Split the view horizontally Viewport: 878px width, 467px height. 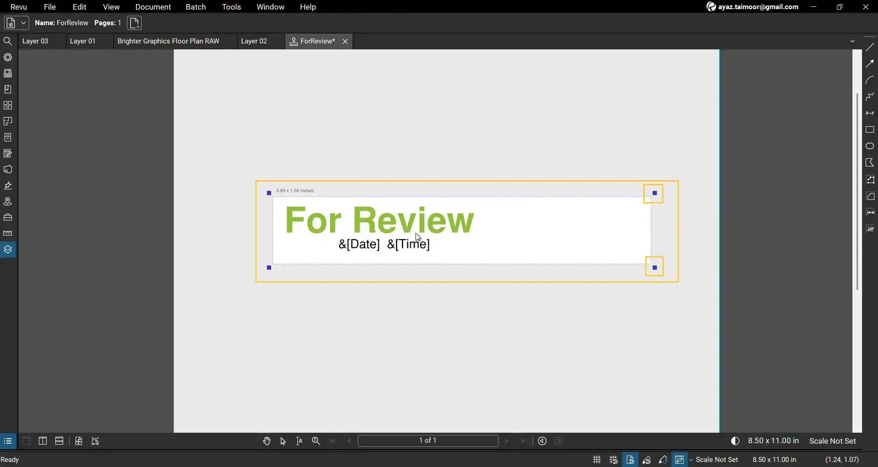point(59,441)
